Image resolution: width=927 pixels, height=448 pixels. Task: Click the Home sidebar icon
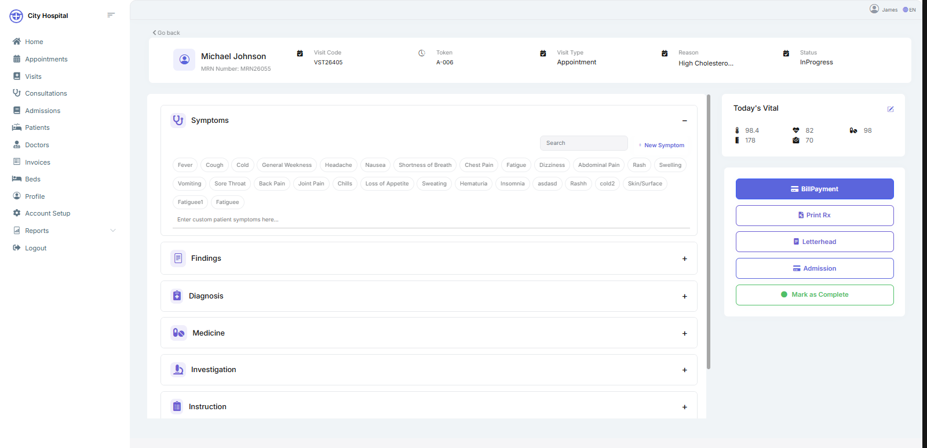[17, 42]
